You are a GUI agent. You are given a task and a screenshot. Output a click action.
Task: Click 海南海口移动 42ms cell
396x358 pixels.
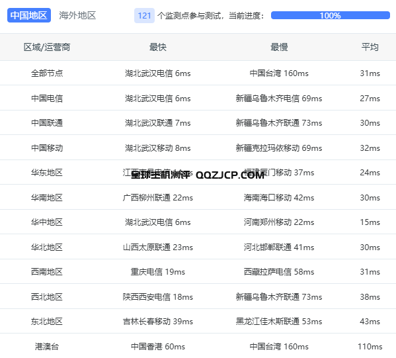(x=279, y=197)
